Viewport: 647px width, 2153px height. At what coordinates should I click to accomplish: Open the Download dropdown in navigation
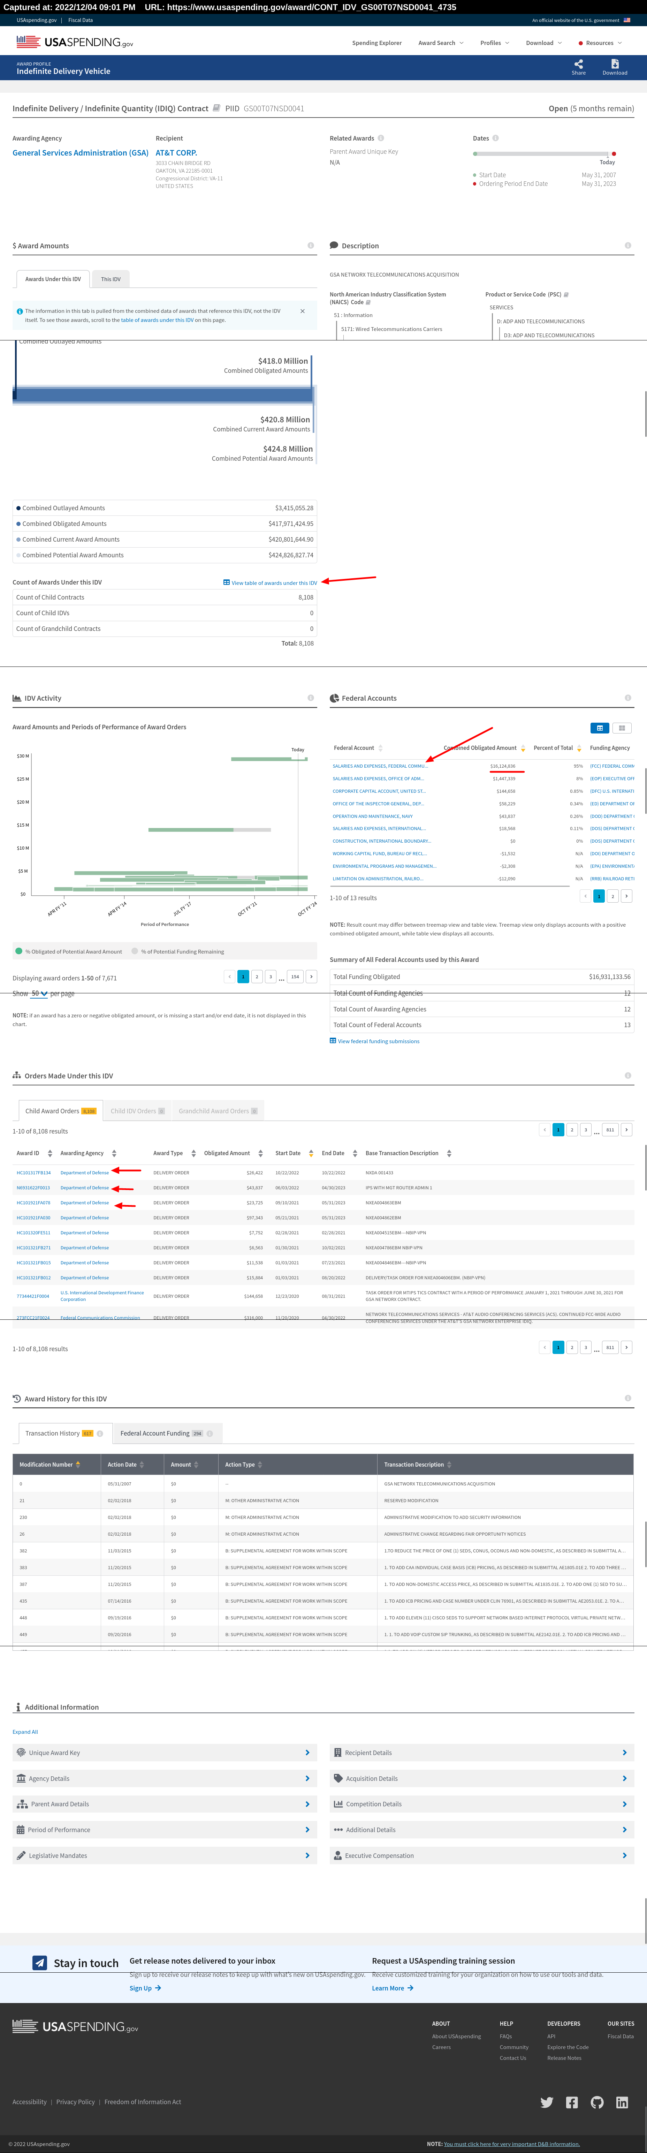(543, 43)
